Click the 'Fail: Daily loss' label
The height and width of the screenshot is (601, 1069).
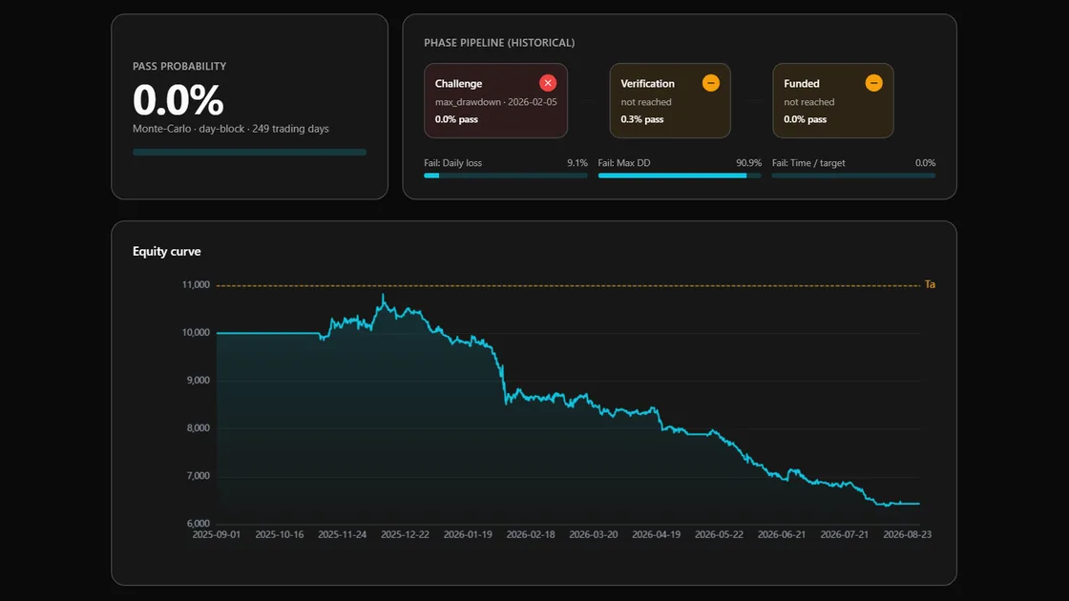tap(452, 163)
